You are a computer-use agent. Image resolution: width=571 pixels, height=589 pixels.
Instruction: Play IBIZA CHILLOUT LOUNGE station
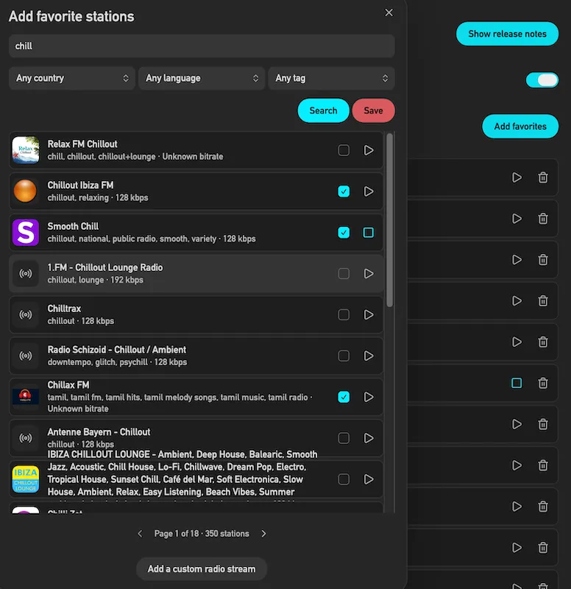369,479
